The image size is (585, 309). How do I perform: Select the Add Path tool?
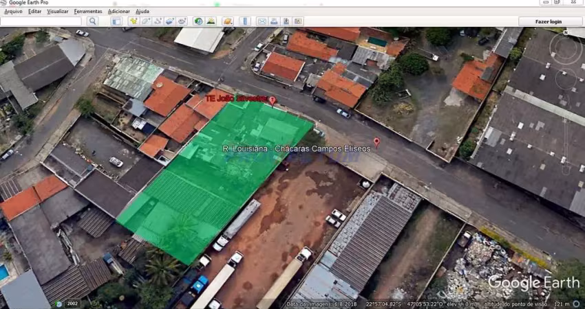coord(158,21)
